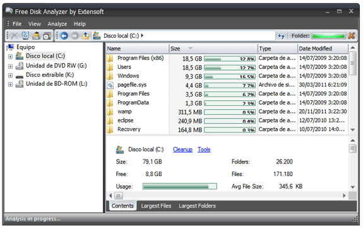The image size is (363, 229).
Task: Click the Windows folder icon
Action: click(110, 76)
